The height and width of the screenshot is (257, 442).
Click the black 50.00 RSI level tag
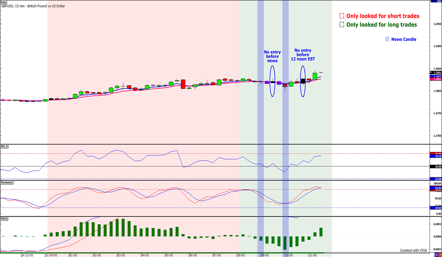pos(436,167)
